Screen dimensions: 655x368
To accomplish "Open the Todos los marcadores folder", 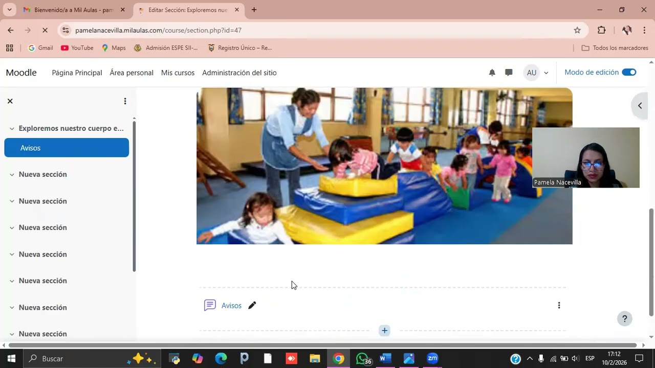I will coord(615,48).
